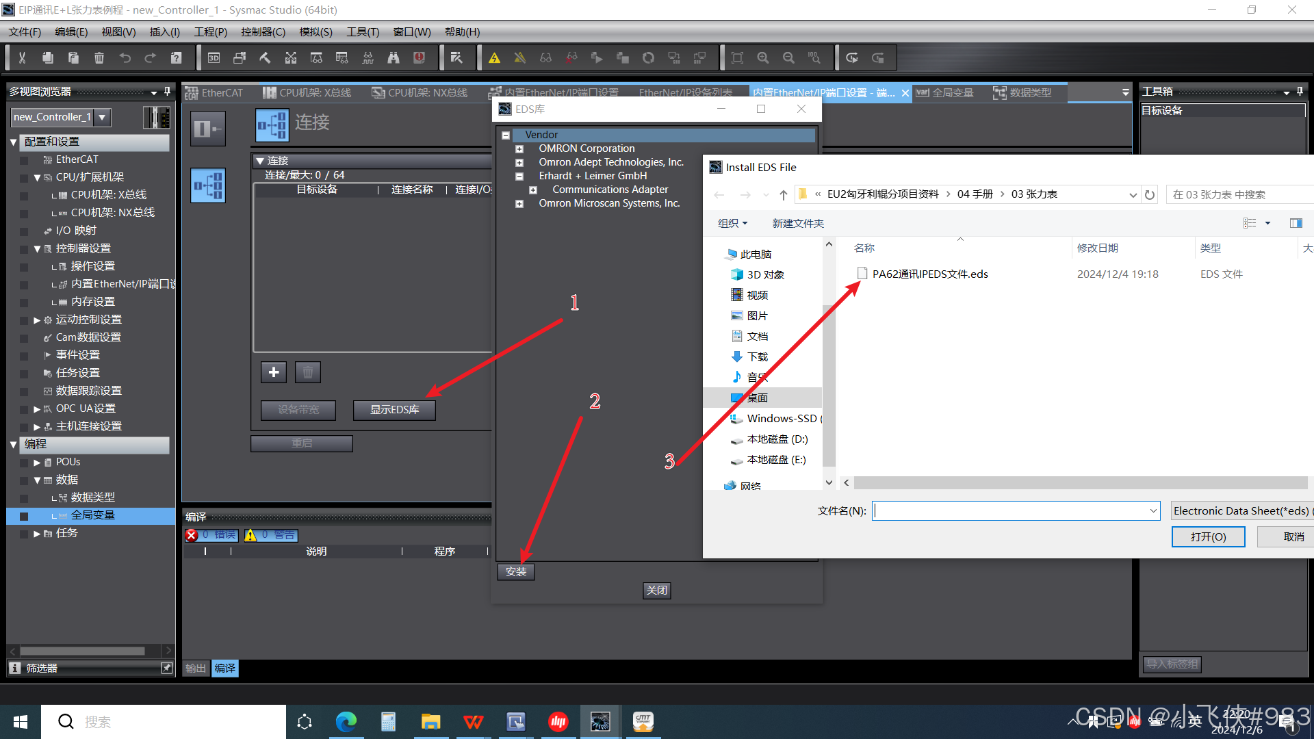Click the 3D motion trace toolbar icon
This screenshot has height=739, width=1314.
[214, 58]
